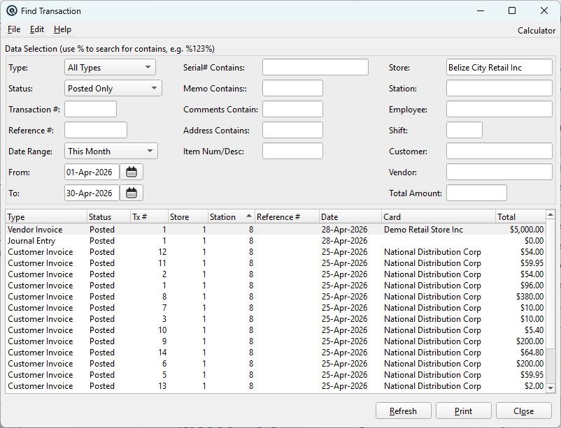Open the To date calendar picker
561x428 pixels.
pos(132,193)
